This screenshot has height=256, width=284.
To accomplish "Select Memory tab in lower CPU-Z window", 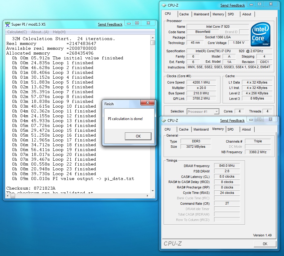I will click(x=218, y=129).
